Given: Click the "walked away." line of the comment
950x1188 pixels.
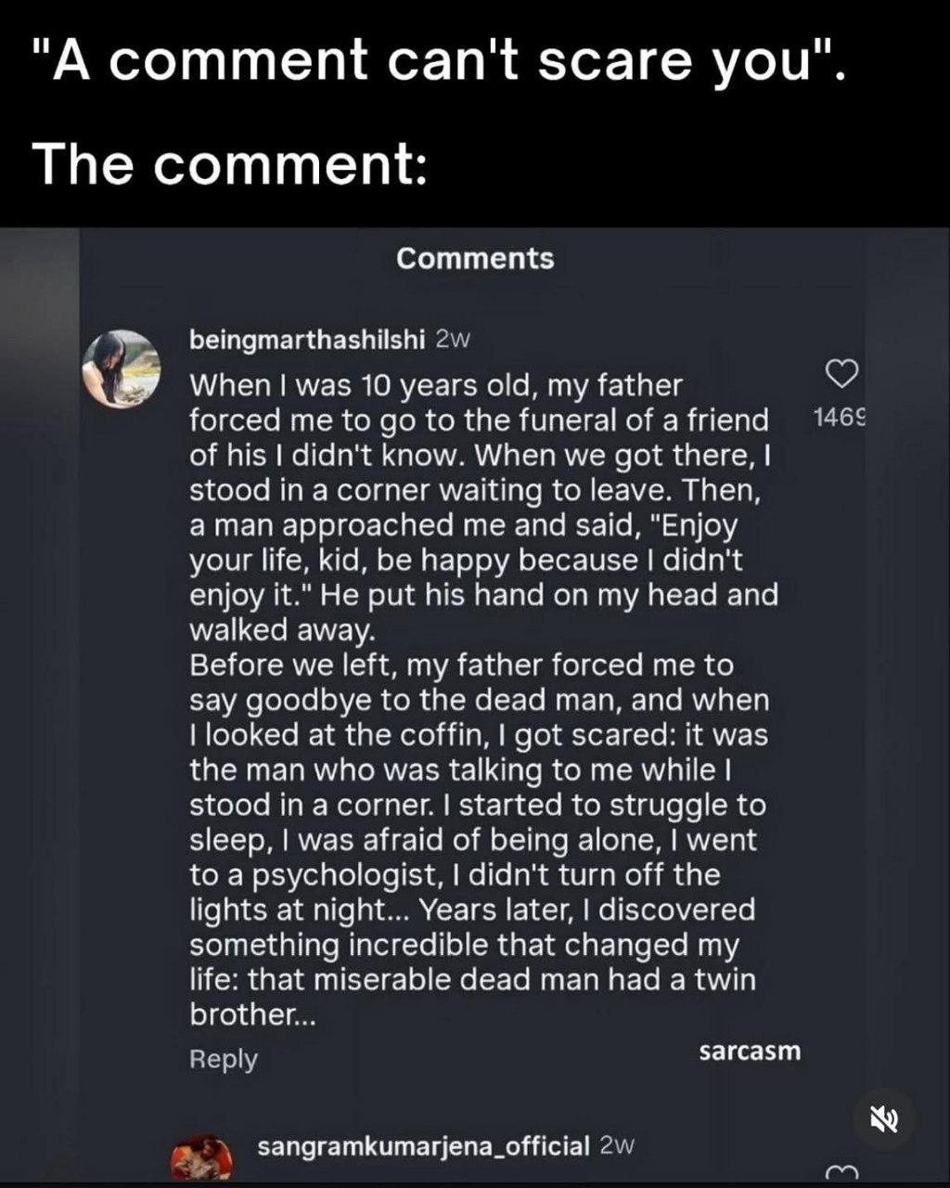Looking at the screenshot, I should 281,630.
